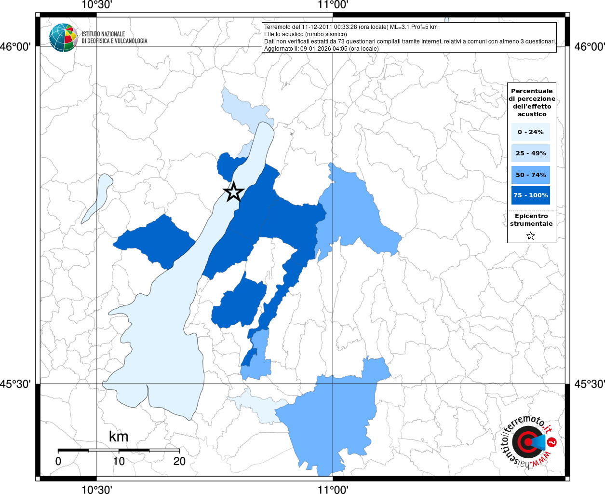Select the 25 - 49% legend swatch

point(531,153)
